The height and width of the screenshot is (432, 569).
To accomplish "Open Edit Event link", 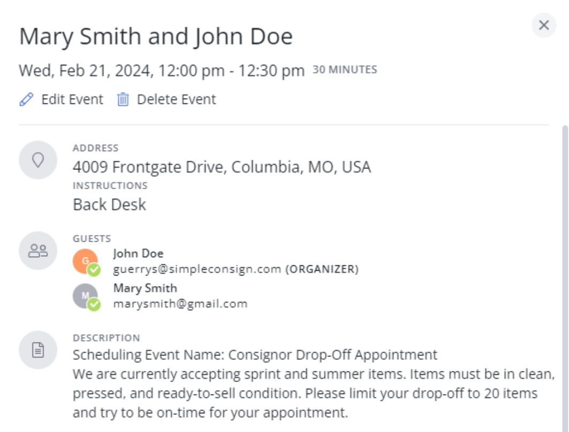I will point(72,99).
